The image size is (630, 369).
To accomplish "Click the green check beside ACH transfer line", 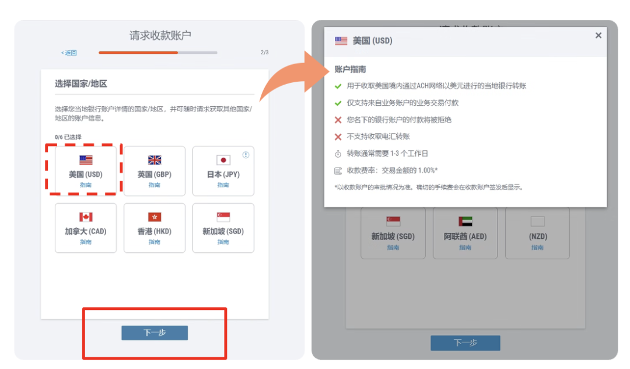I will pos(338,86).
